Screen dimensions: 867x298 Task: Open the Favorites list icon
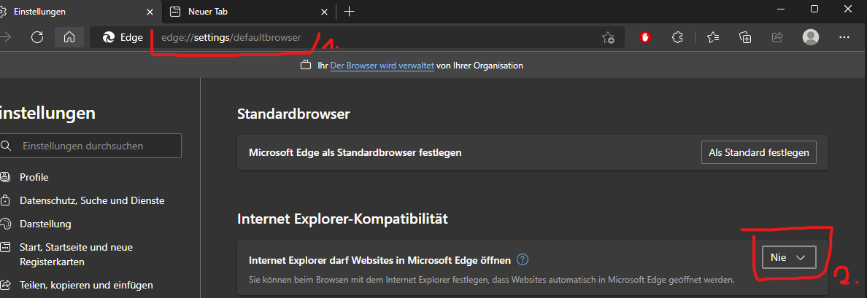pyautogui.click(x=713, y=37)
